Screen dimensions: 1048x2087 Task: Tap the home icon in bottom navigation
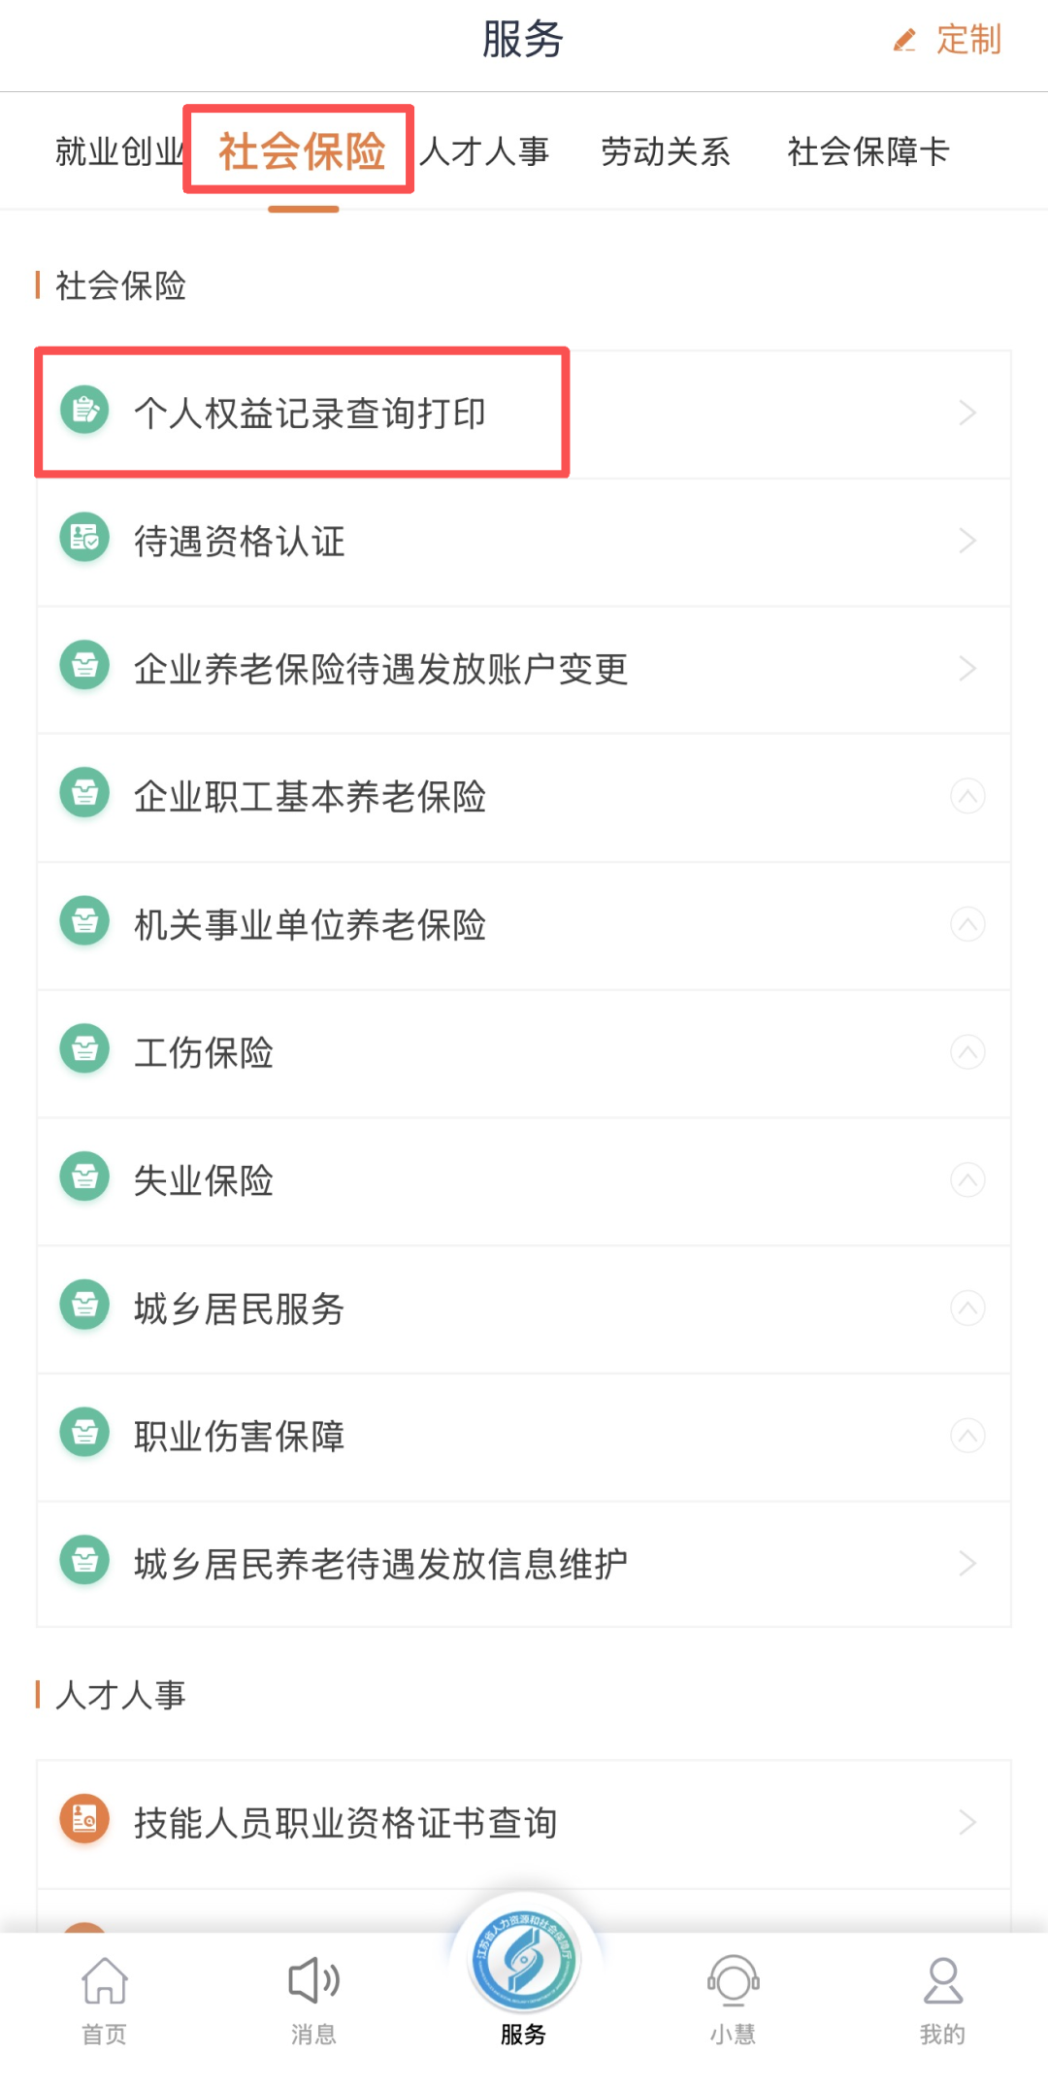point(104,1981)
